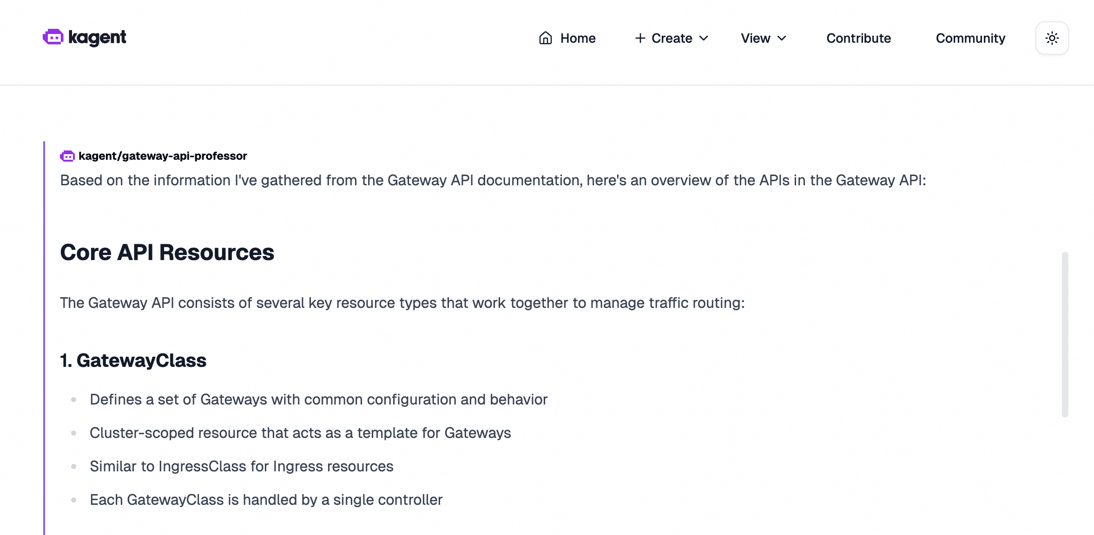Click the Cluster-scoped resource bullet

pyautogui.click(x=300, y=433)
